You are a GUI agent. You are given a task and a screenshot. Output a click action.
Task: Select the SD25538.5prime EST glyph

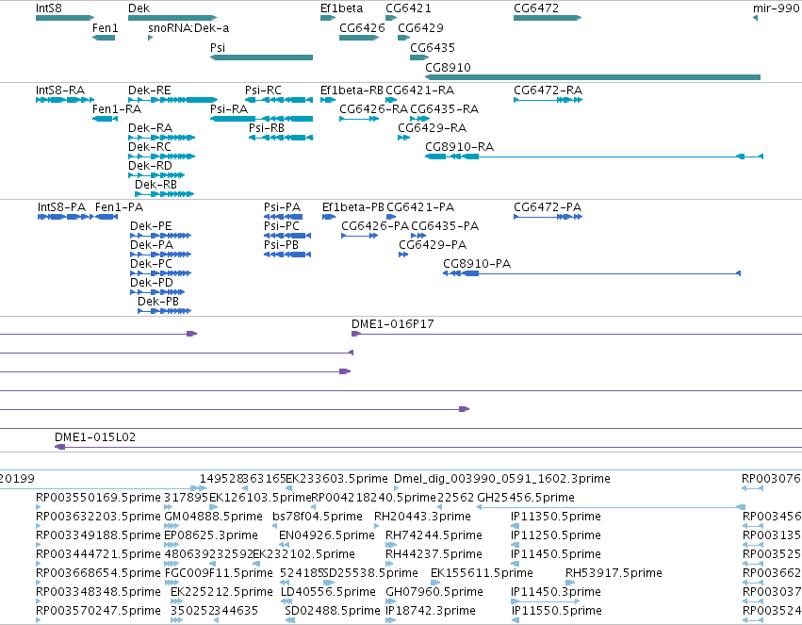(x=329, y=582)
